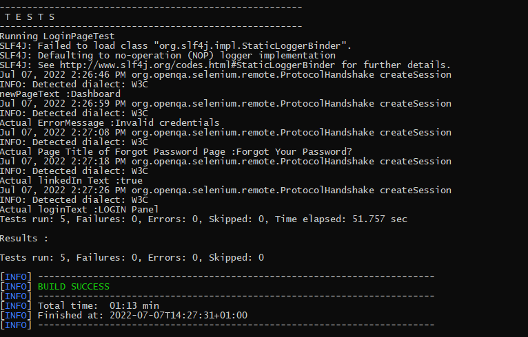Click the Invalid credentials error message line
Viewport: 528px width, 337px height.
coord(110,122)
